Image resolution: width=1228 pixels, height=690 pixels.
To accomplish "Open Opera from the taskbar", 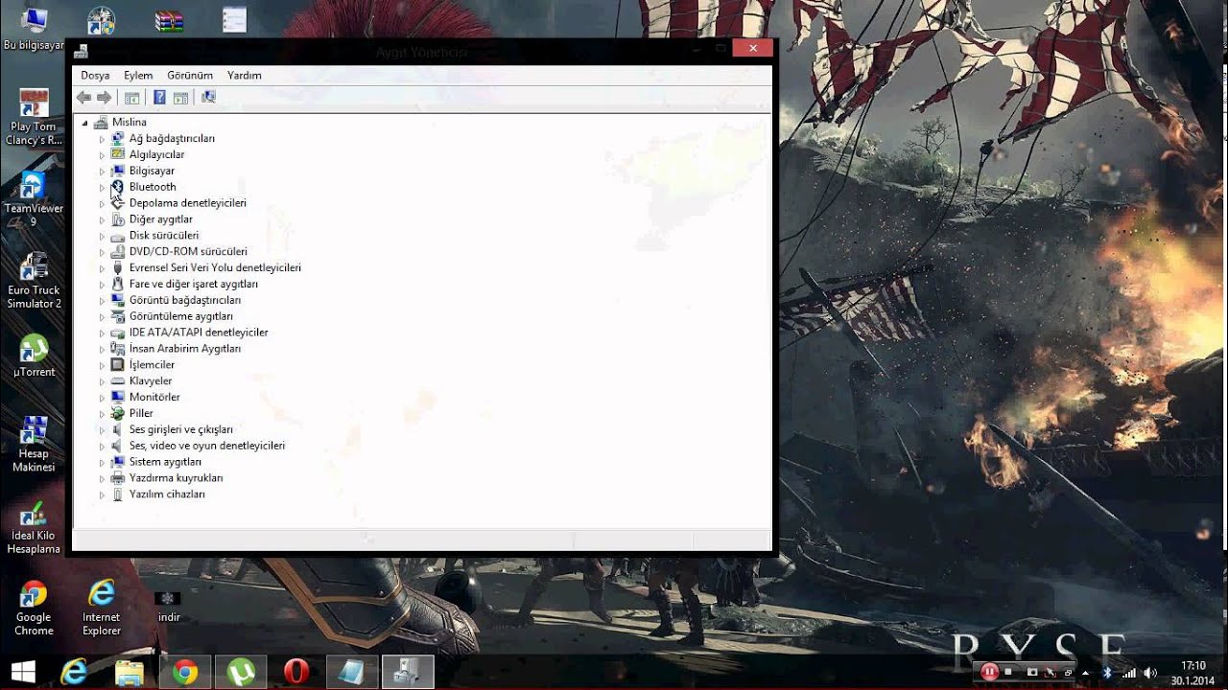I will click(x=296, y=672).
